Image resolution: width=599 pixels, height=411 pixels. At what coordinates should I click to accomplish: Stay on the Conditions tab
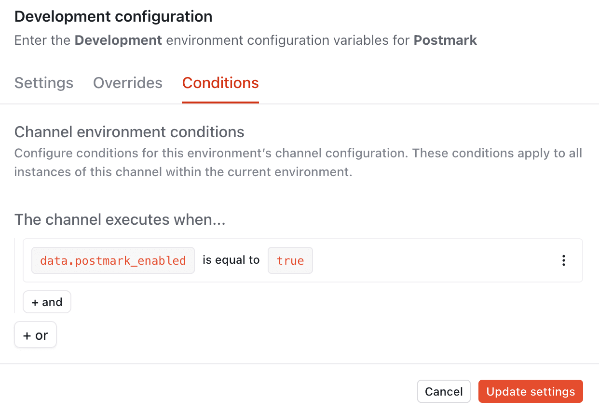pyautogui.click(x=220, y=83)
